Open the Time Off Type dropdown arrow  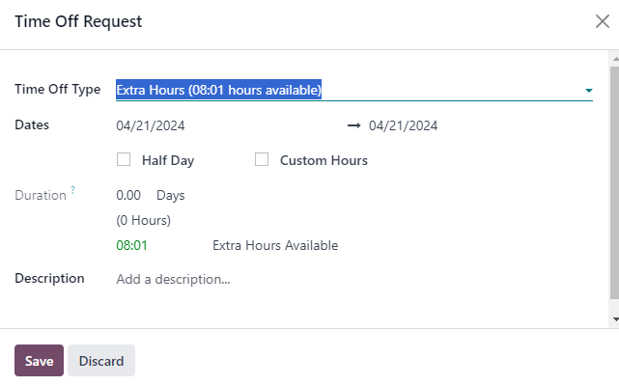tap(589, 91)
